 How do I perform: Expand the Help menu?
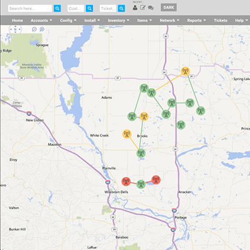[x=241, y=21]
